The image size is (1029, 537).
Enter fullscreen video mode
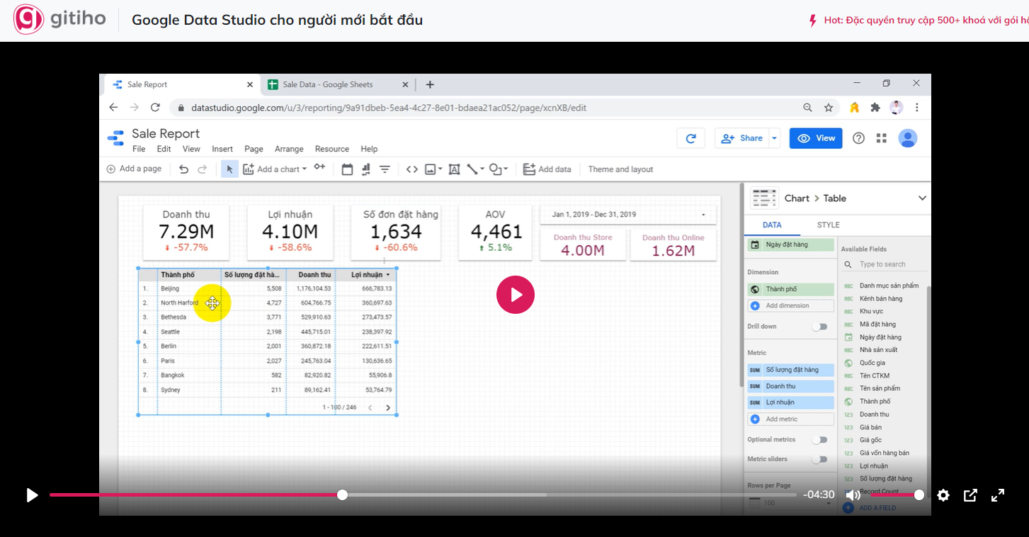(998, 495)
